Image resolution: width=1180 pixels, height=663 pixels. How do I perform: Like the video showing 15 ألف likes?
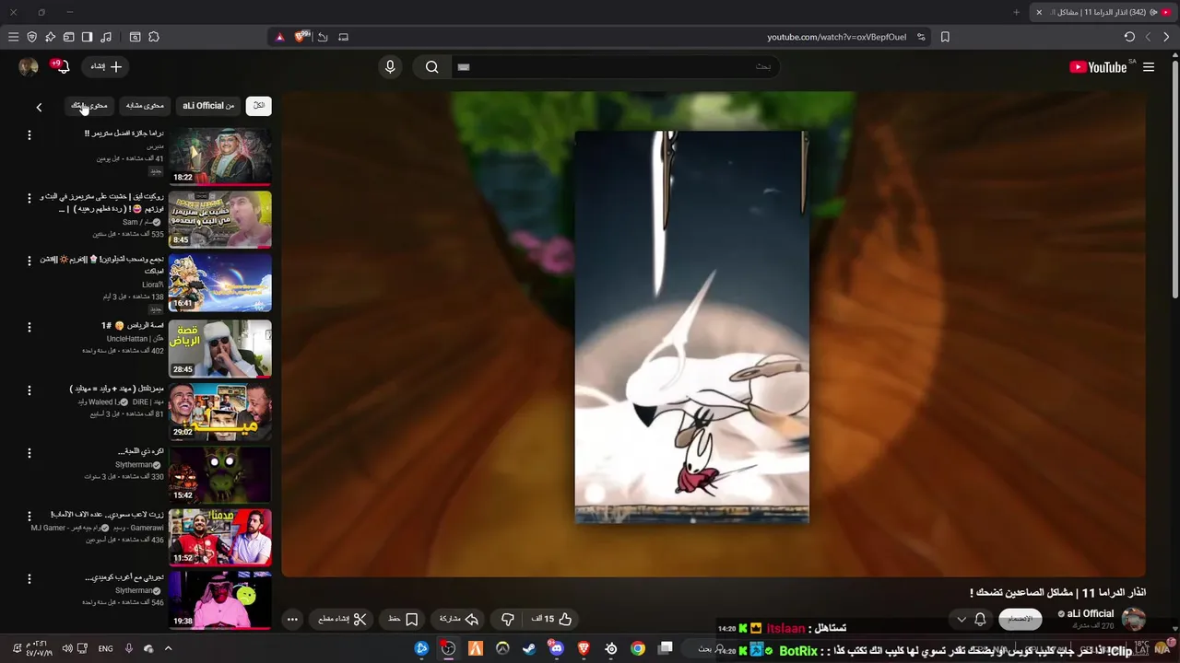(x=552, y=619)
